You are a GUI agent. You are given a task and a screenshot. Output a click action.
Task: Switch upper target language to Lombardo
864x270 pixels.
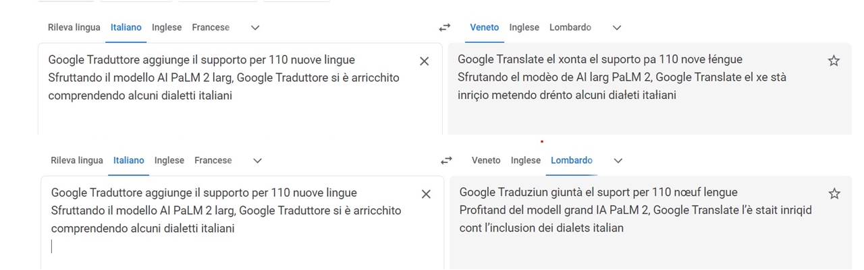point(570,28)
